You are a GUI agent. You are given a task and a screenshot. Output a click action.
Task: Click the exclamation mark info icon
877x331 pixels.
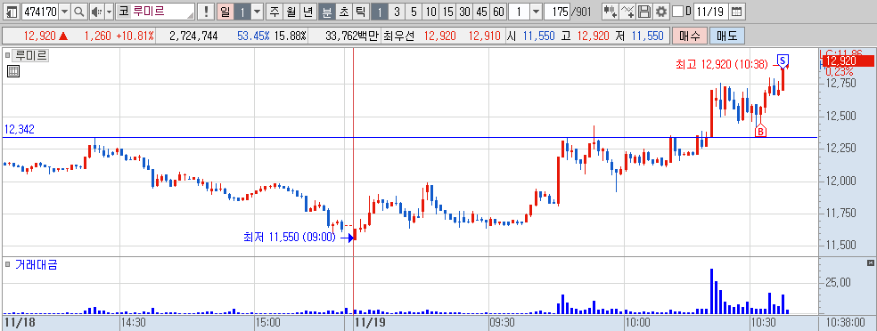[207, 12]
